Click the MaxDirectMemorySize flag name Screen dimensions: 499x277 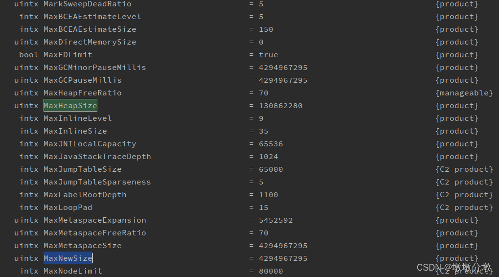90,42
